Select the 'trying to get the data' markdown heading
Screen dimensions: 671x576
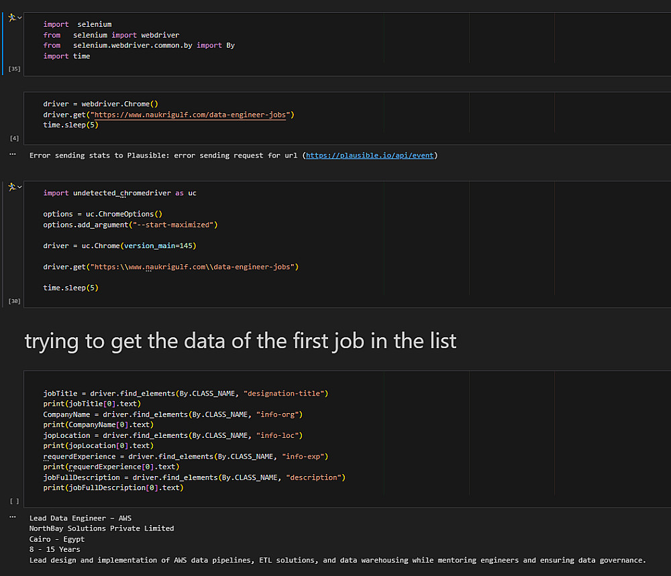240,341
